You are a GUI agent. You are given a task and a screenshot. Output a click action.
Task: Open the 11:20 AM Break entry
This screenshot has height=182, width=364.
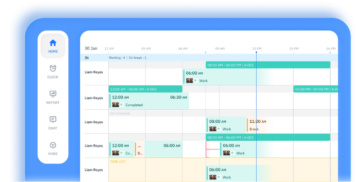pos(258,125)
